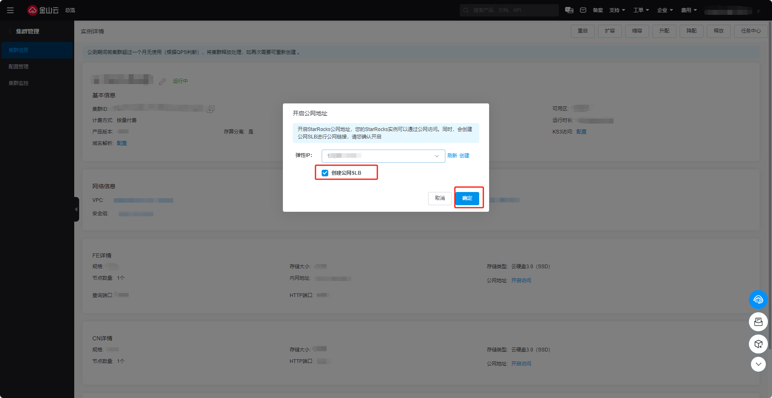This screenshot has height=398, width=772.
Task: Click the FE详情 section heading
Action: [102, 255]
